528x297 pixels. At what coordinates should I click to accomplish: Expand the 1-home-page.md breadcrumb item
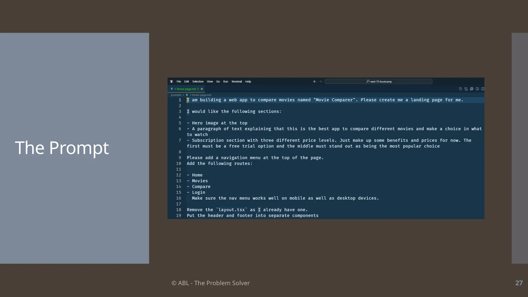(x=200, y=95)
